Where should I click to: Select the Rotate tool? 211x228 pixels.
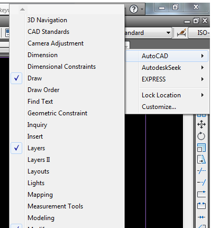pos(201,136)
